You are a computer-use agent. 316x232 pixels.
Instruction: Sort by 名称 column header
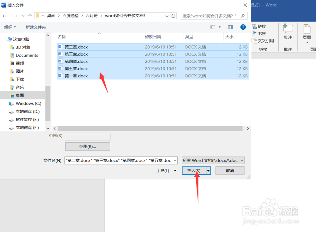tap(62, 37)
